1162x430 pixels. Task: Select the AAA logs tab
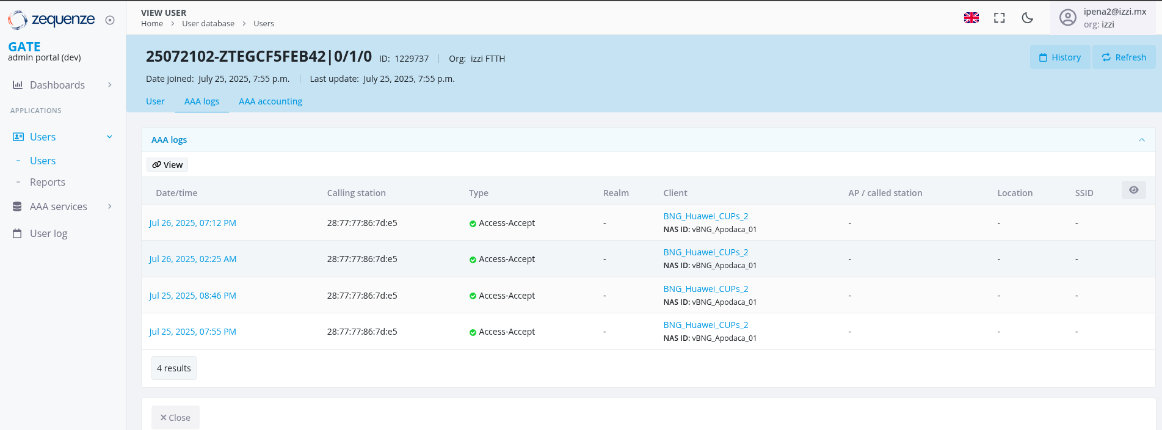[202, 101]
